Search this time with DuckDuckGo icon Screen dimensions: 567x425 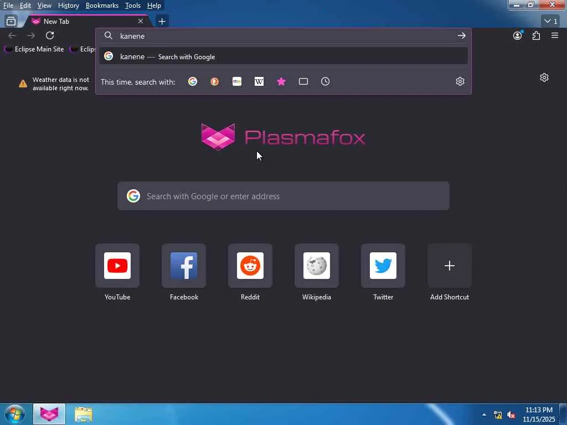click(x=214, y=82)
